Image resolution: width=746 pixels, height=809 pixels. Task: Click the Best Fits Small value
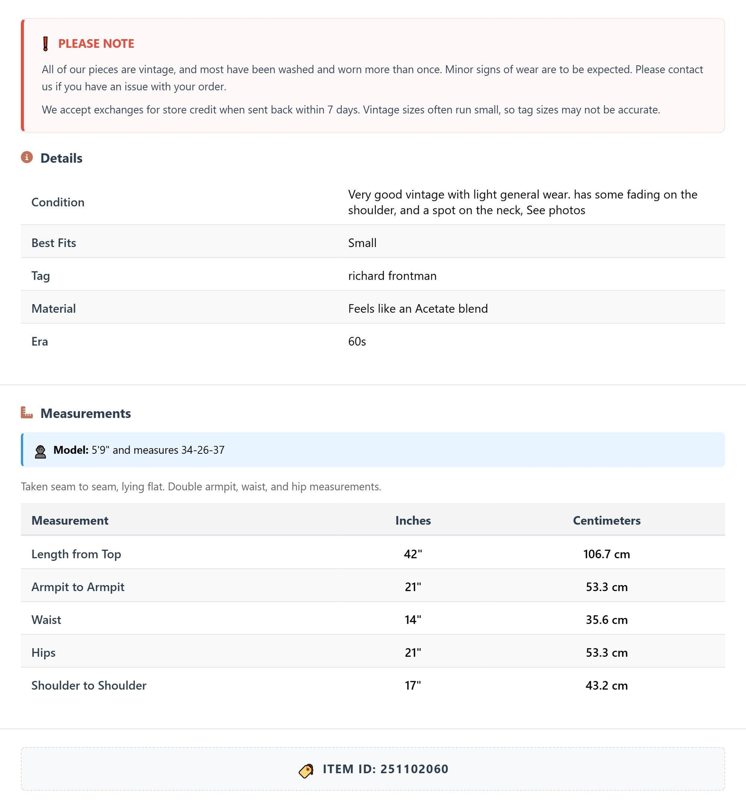coord(362,243)
